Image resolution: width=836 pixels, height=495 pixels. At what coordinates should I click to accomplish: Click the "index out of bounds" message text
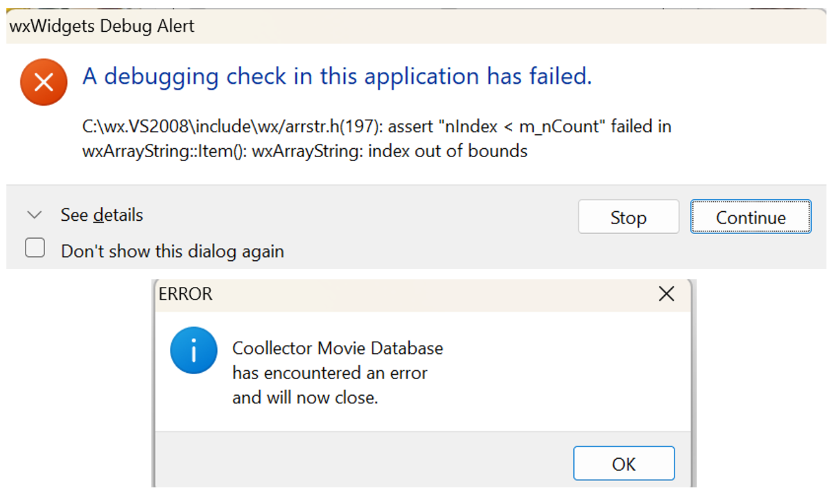point(440,151)
